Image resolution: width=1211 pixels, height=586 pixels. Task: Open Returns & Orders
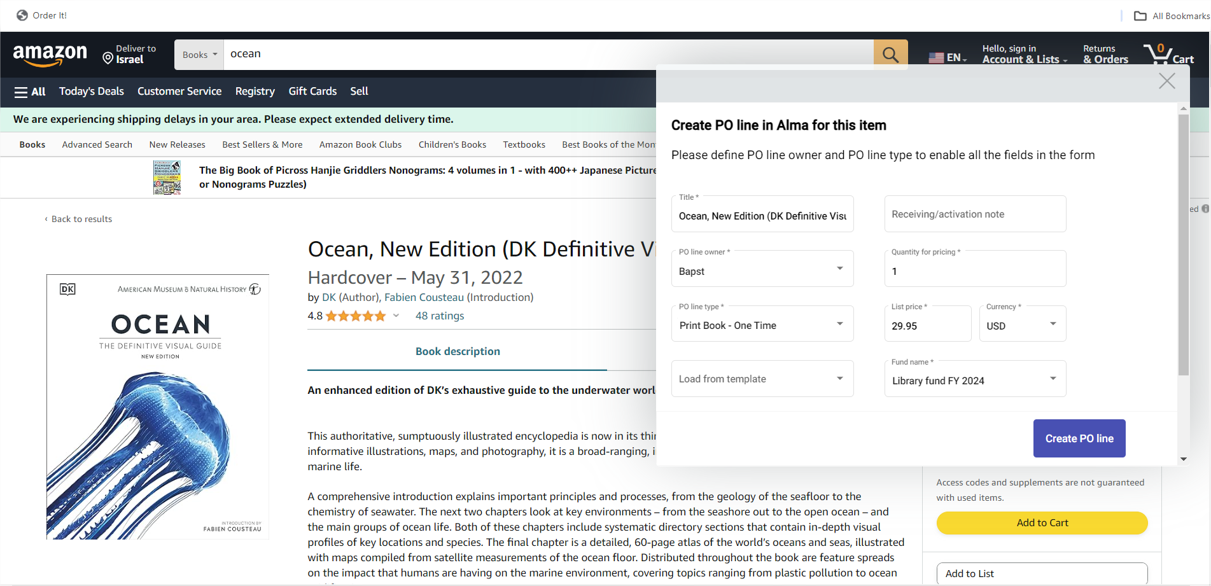click(1105, 54)
